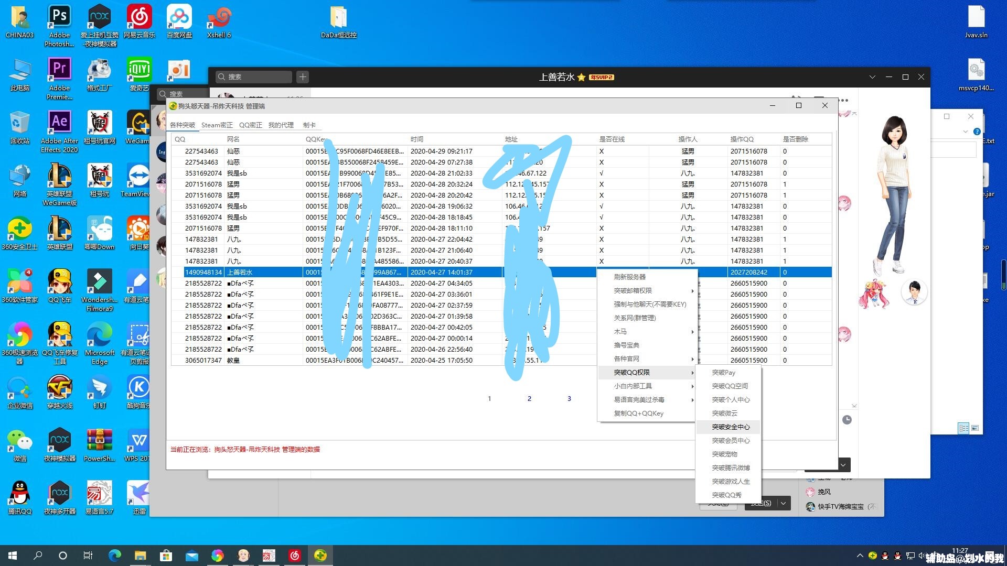Image resolution: width=1007 pixels, height=566 pixels.
Task: Select 突破腾讯微博 submenu item
Action: pos(728,467)
